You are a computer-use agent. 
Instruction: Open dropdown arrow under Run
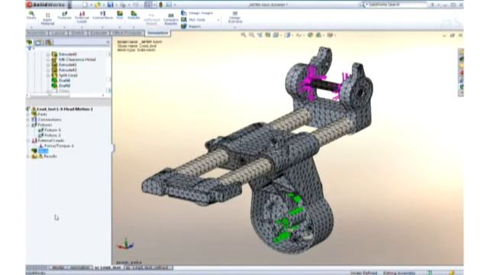(x=120, y=27)
